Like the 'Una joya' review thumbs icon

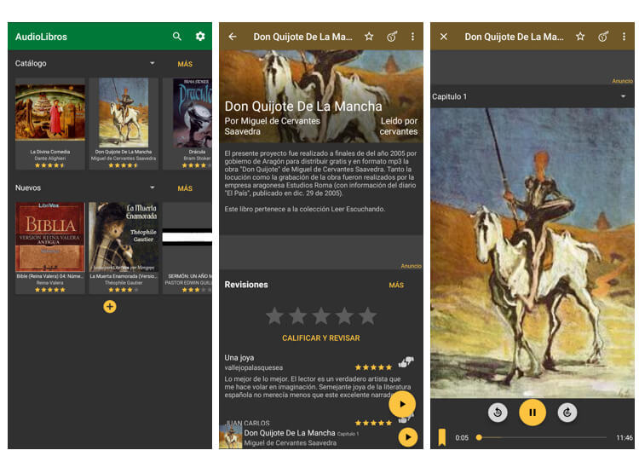406,361
